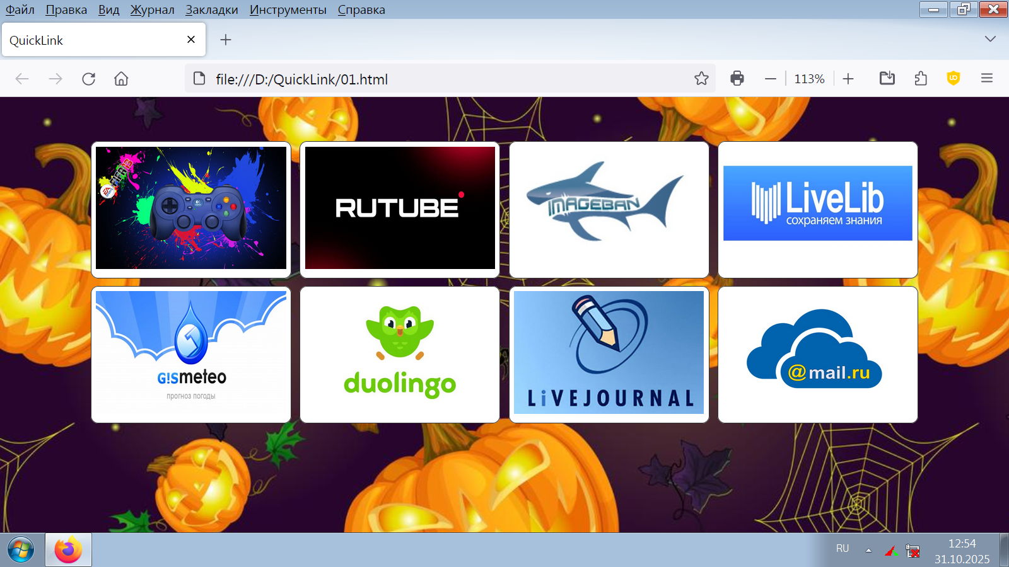The image size is (1009, 567).
Task: Print the page using the printer icon
Action: tap(737, 79)
